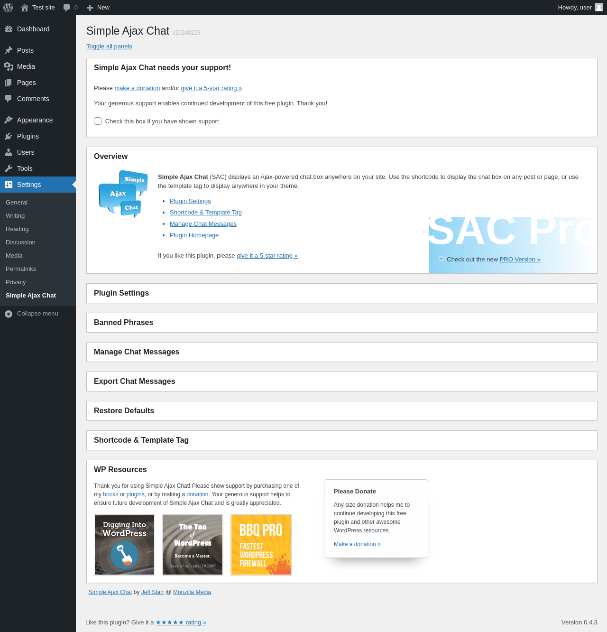The width and height of the screenshot is (607, 632).
Task: Click the Plugins plug icon
Action: point(9,136)
